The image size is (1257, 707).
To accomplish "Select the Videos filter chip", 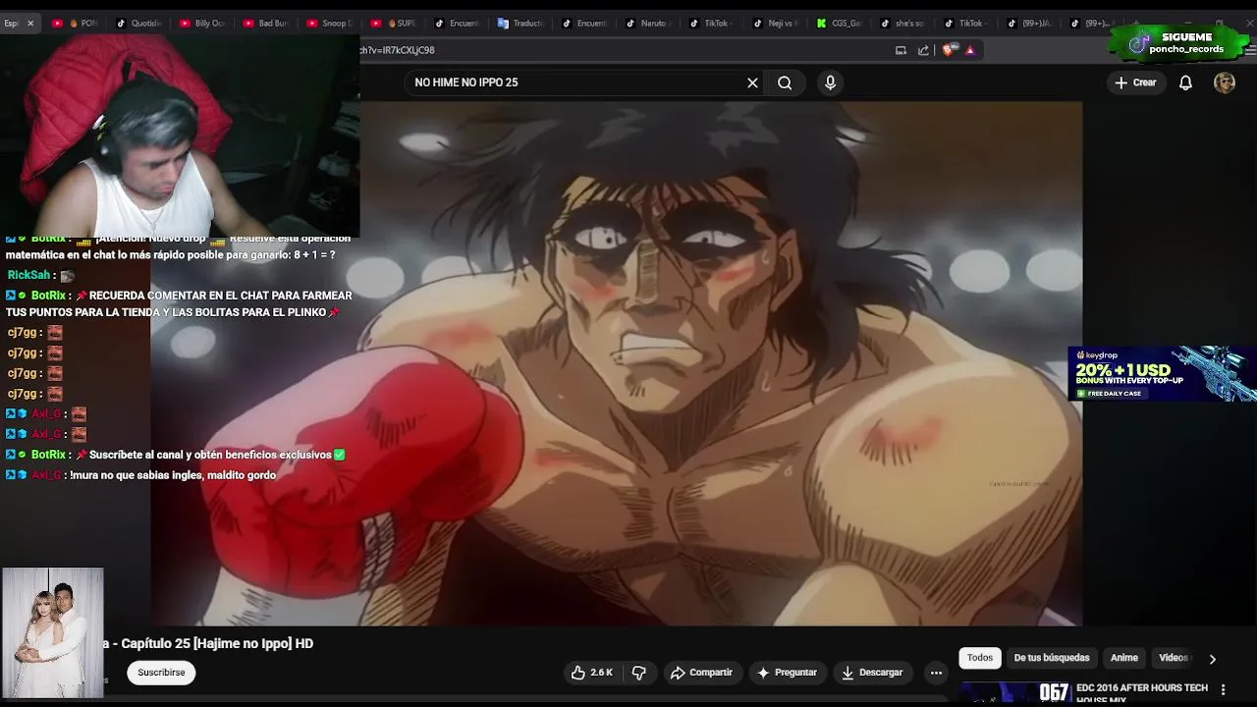I will 1175,658.
